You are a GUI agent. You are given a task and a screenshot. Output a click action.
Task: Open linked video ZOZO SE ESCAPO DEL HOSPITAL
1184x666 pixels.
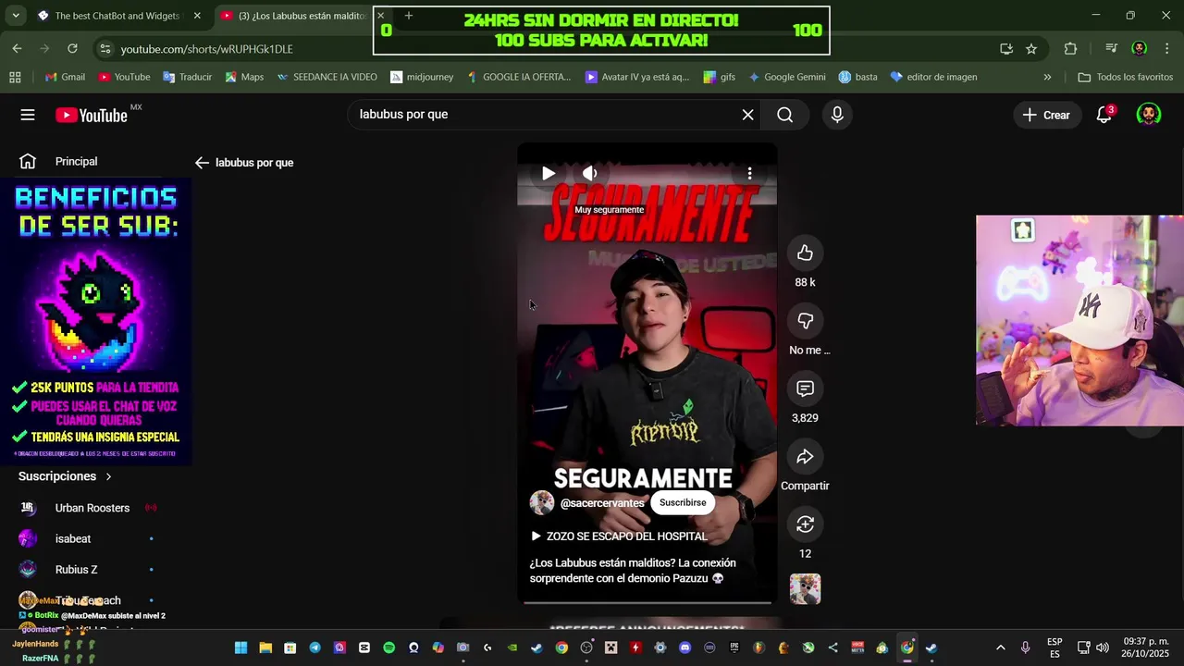pyautogui.click(x=618, y=536)
